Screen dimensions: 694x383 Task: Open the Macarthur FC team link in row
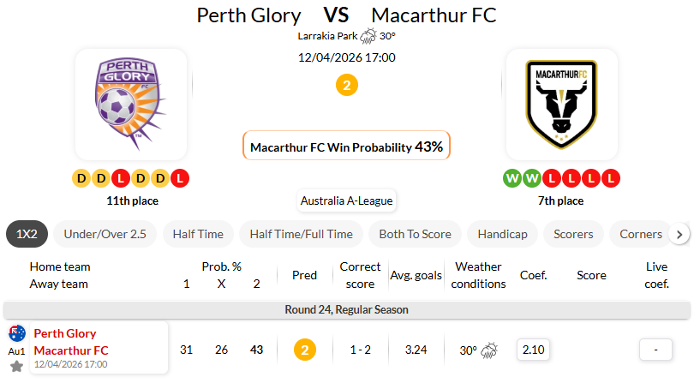[71, 350]
